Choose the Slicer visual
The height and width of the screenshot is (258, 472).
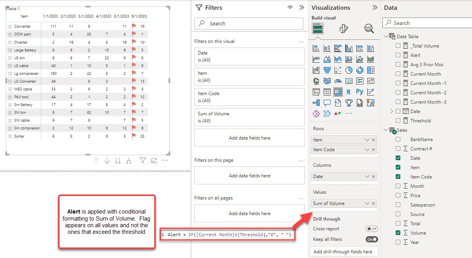coord(316,92)
